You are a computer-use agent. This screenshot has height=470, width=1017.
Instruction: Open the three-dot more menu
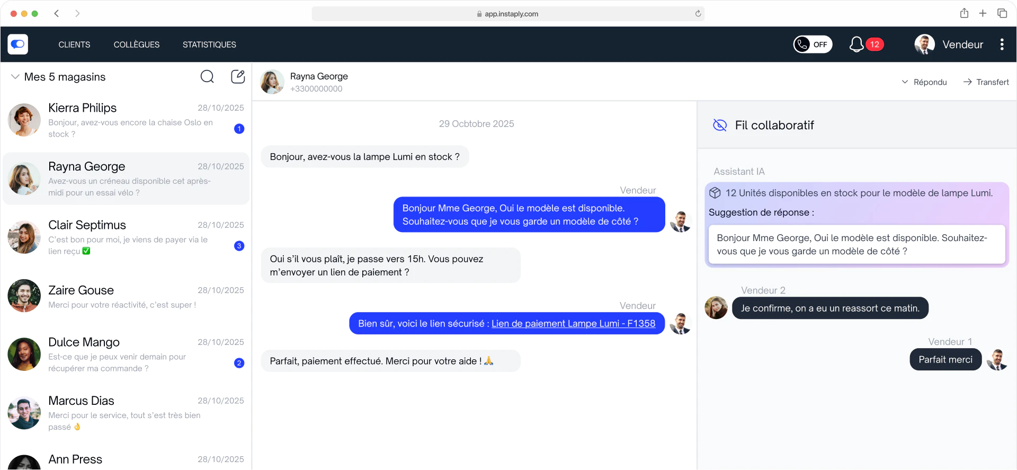tap(1002, 45)
